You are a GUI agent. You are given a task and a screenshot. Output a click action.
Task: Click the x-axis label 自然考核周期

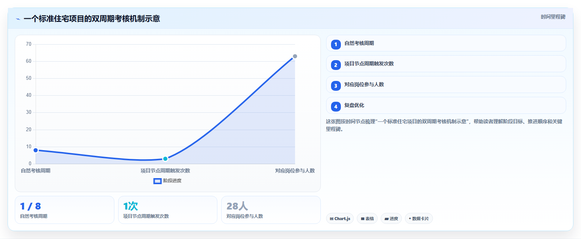tap(36, 171)
